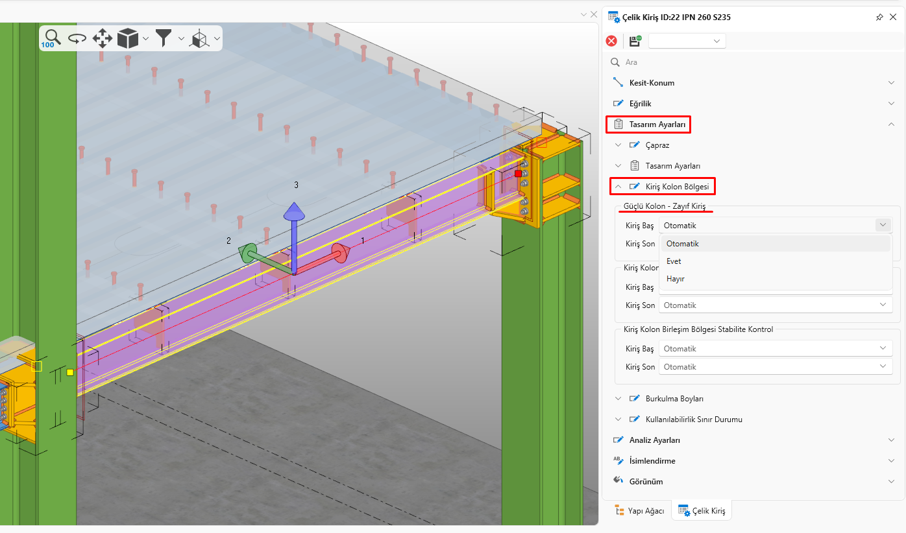The height and width of the screenshot is (533, 906).
Task: Collapse the Kiriş Kolon Bölgesi subsection
Action: point(679,187)
